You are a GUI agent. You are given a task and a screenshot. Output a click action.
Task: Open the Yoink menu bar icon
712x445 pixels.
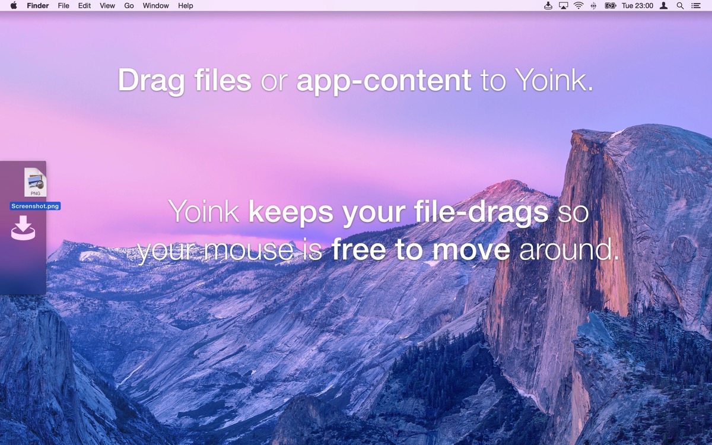[548, 6]
